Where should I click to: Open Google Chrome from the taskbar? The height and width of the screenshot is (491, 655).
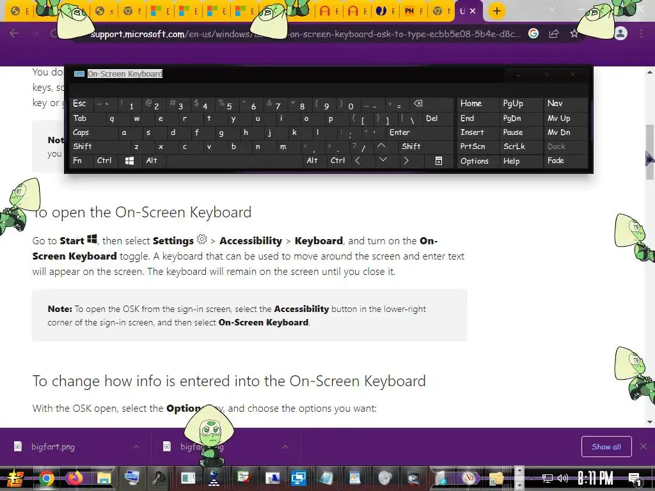tap(47, 478)
